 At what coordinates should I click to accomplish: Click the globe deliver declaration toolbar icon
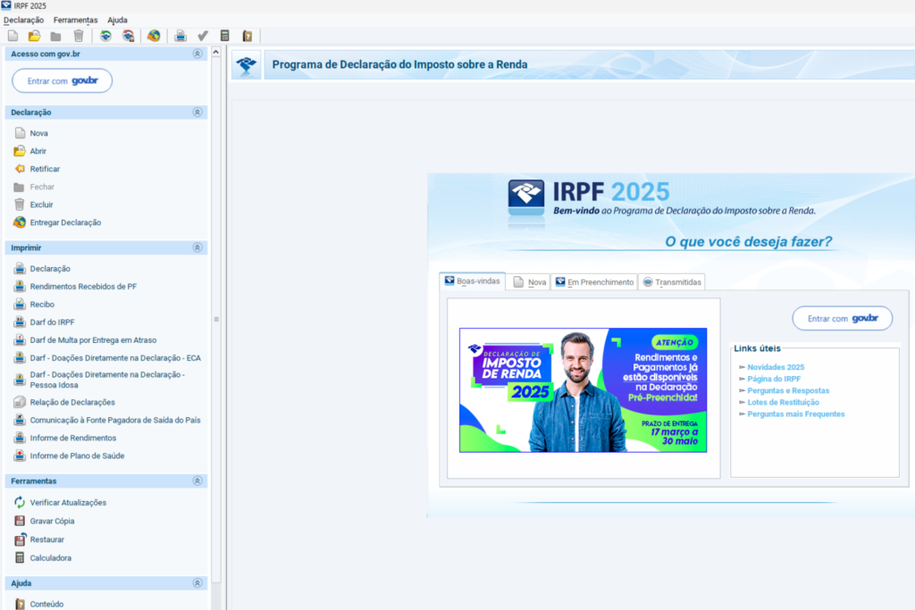(x=154, y=36)
